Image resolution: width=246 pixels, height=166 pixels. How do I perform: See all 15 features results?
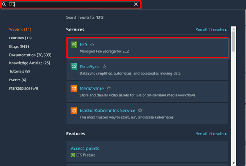(211, 134)
